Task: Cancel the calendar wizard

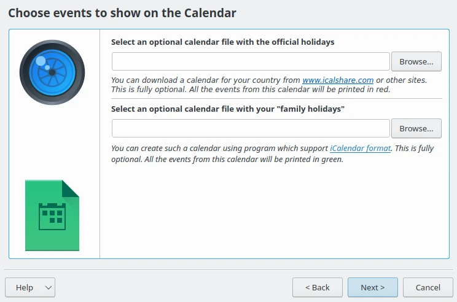Action: tap(428, 287)
